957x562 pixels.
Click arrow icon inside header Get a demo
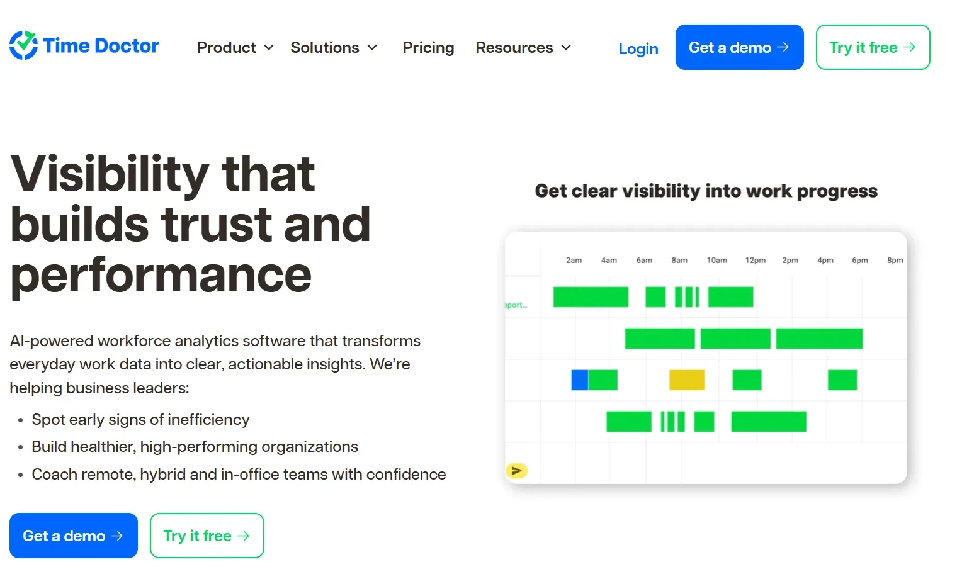click(783, 47)
